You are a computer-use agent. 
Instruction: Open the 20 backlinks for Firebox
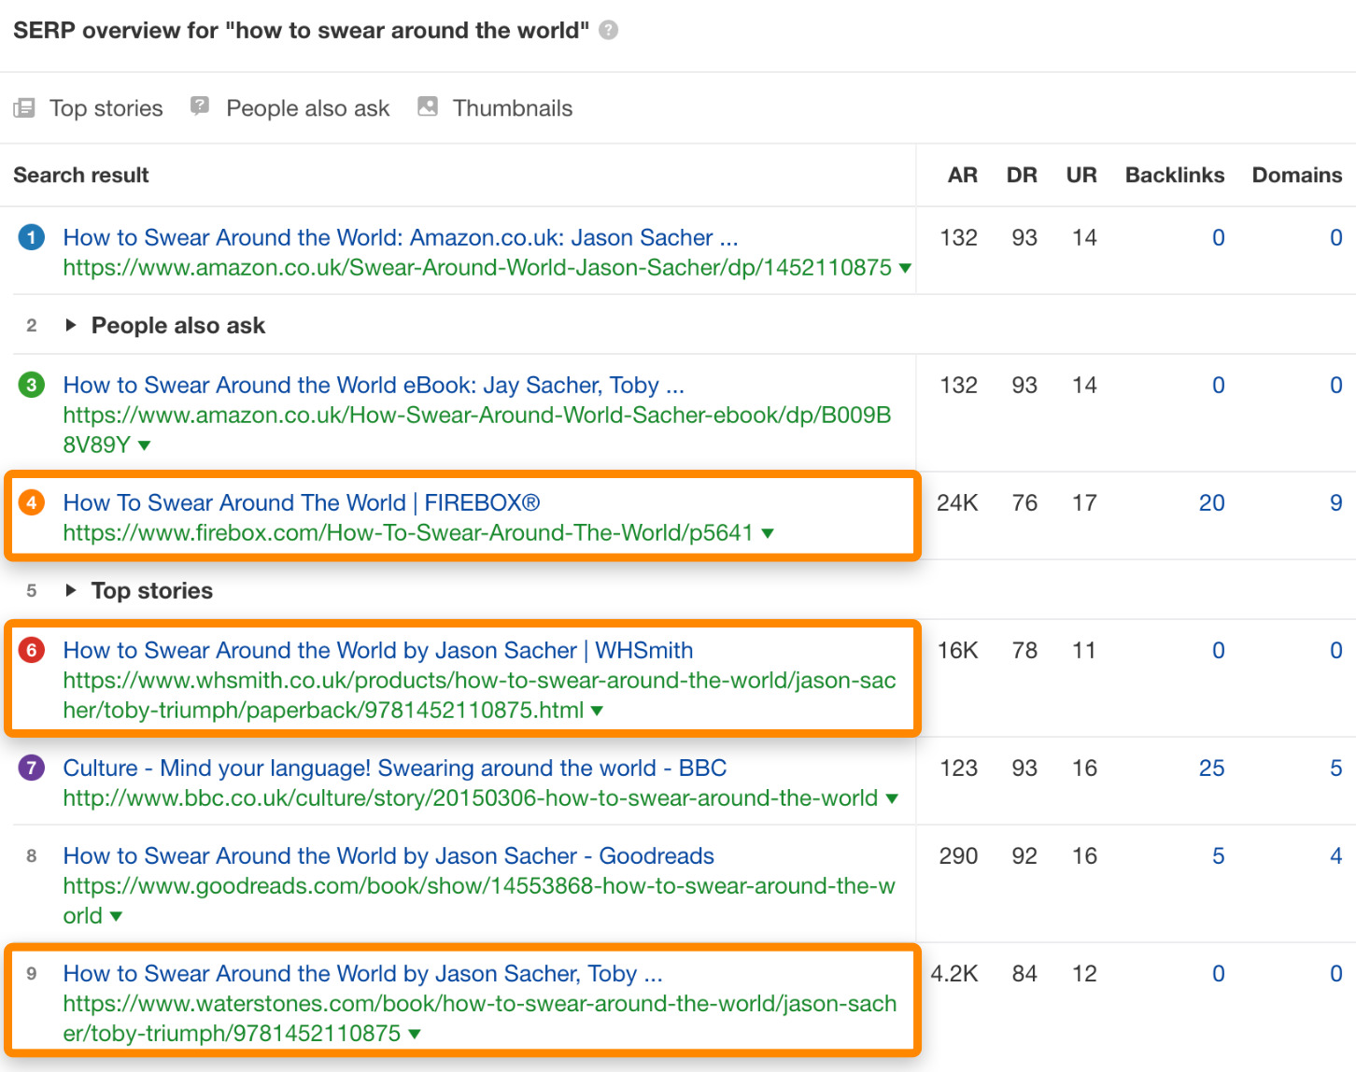1212,502
